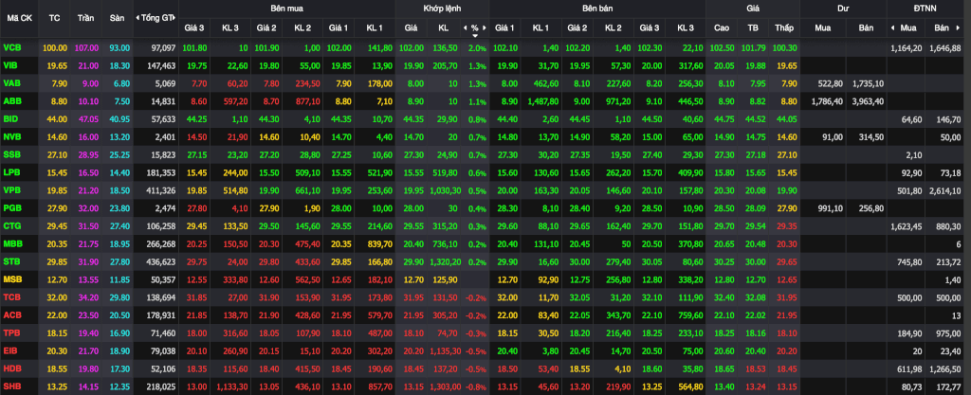This screenshot has width=971, height=395.
Task: Sort by the % change column header
Action: point(474,28)
